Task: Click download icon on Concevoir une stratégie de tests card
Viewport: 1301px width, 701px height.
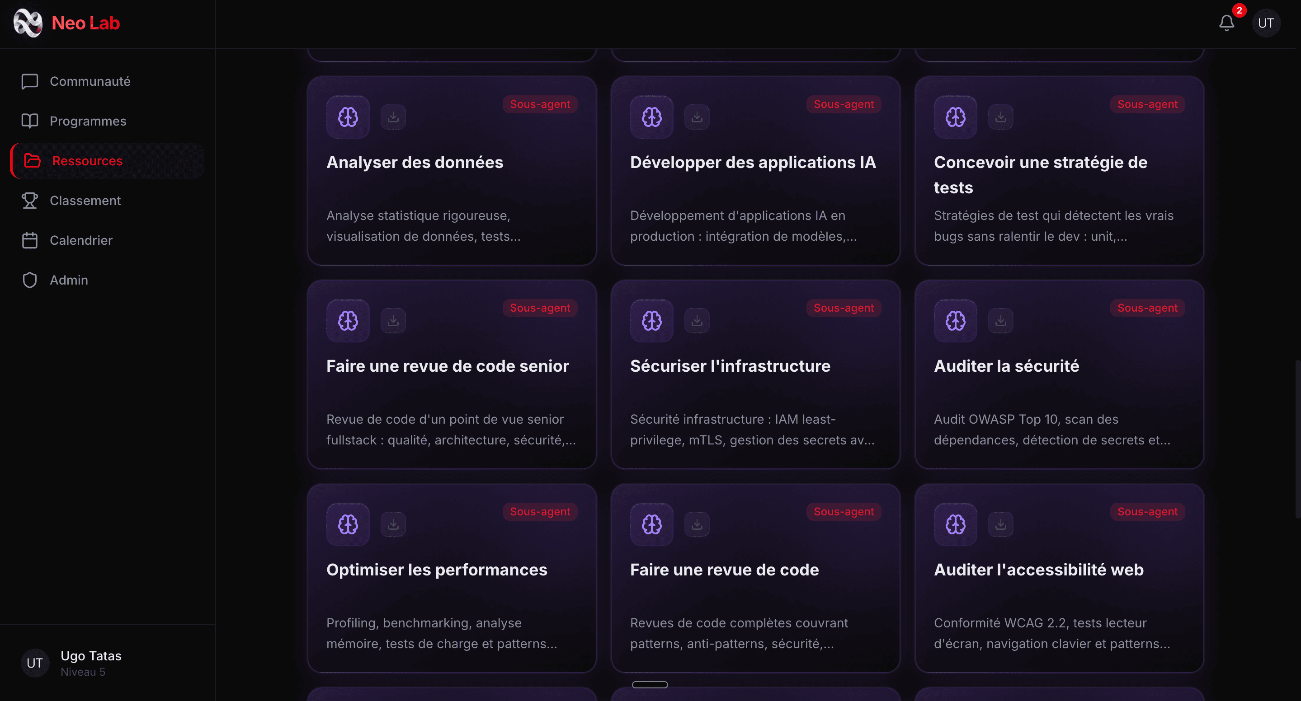Action: point(1000,117)
